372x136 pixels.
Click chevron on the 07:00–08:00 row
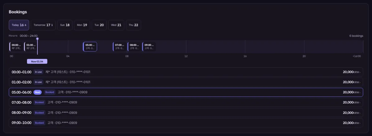pyautogui.click(x=360, y=103)
